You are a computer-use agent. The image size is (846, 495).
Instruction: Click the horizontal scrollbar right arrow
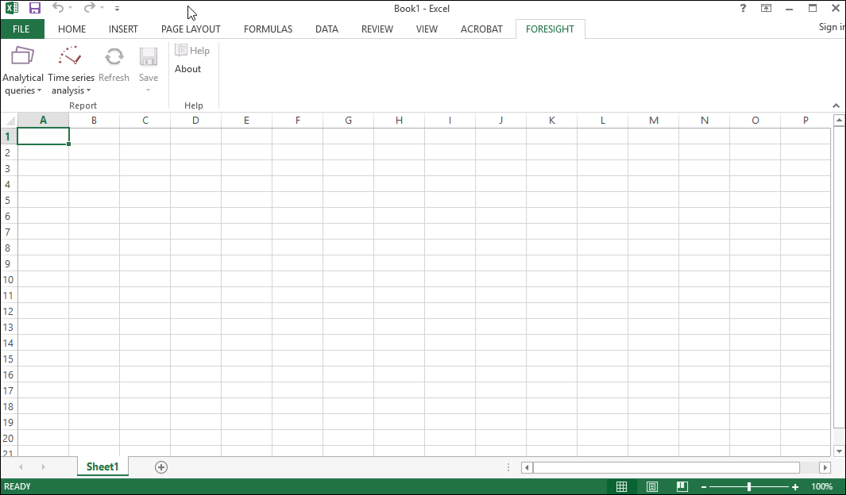click(825, 467)
